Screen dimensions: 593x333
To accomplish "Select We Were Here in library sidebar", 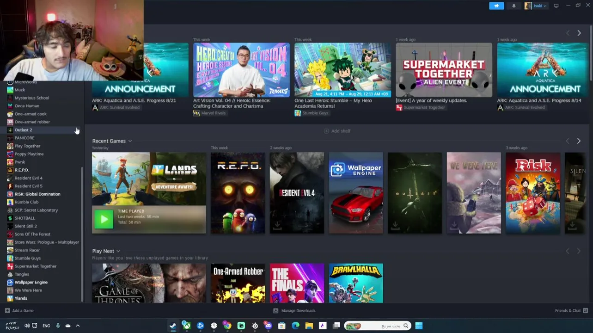I will [28, 290].
